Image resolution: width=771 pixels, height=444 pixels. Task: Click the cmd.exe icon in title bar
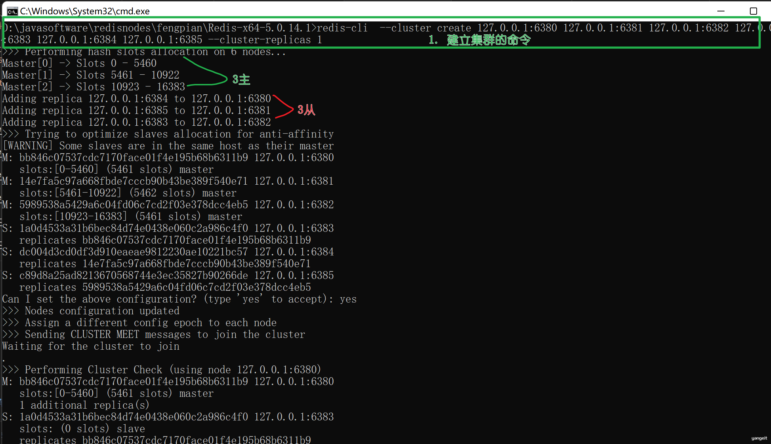[x=12, y=11]
